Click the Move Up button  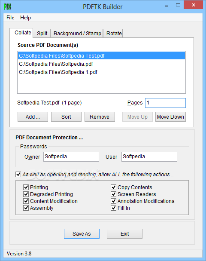[x=137, y=117]
